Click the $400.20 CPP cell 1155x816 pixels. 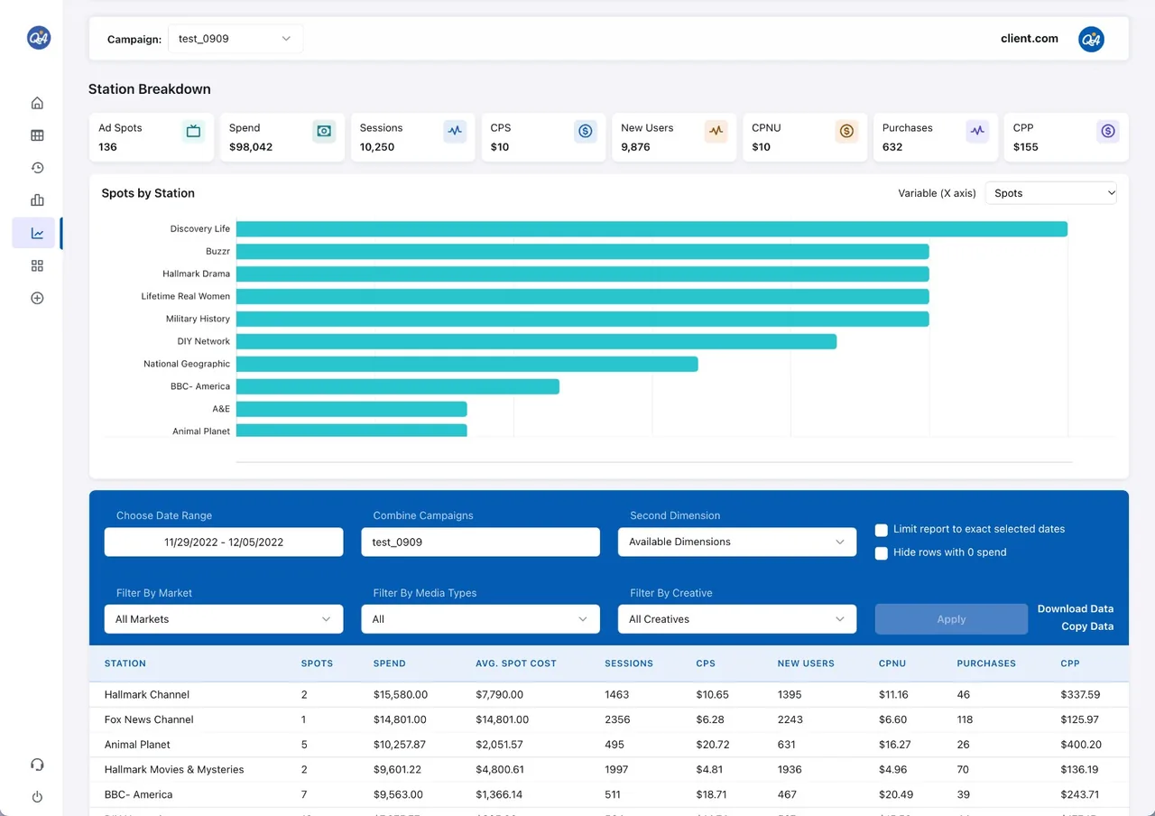pyautogui.click(x=1081, y=745)
